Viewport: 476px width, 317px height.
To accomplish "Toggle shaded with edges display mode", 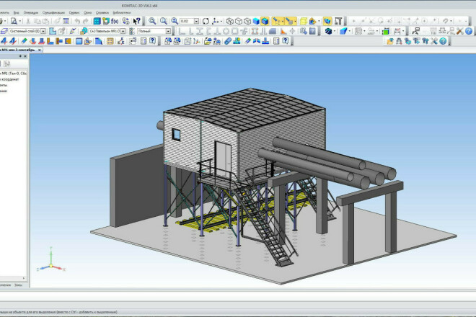I will pos(265,22).
